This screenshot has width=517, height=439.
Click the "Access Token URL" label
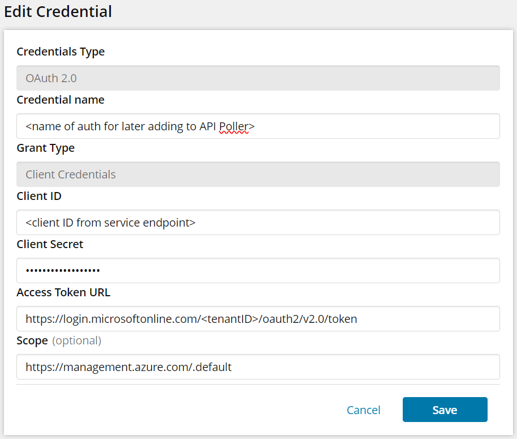tap(63, 292)
